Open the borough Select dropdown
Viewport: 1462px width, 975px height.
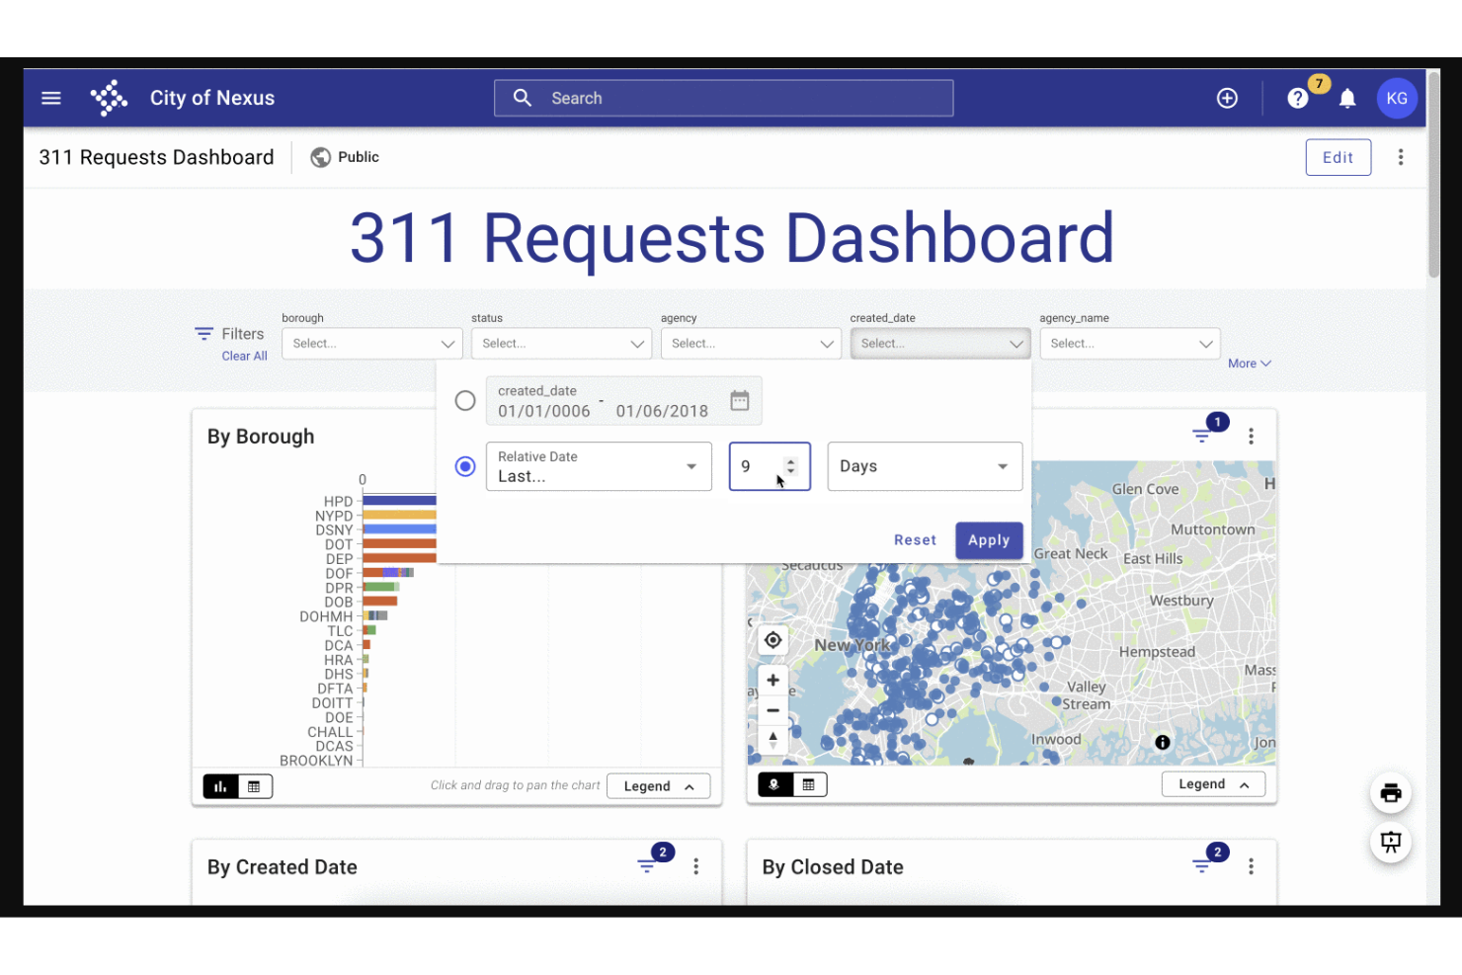click(371, 343)
